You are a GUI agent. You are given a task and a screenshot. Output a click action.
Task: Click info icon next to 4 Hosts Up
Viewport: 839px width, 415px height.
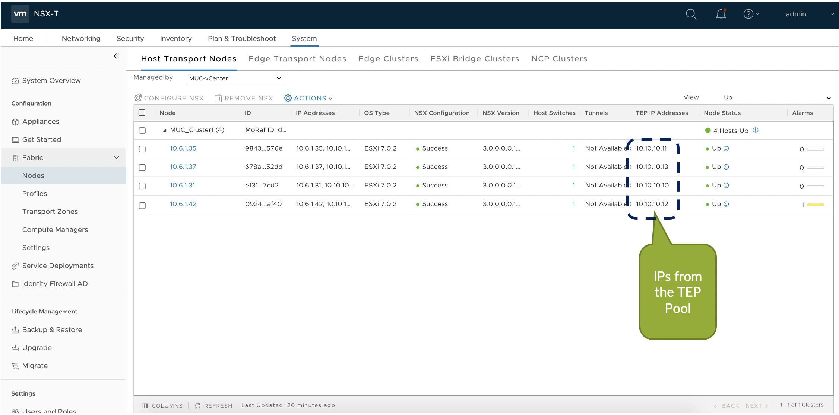[x=756, y=130]
